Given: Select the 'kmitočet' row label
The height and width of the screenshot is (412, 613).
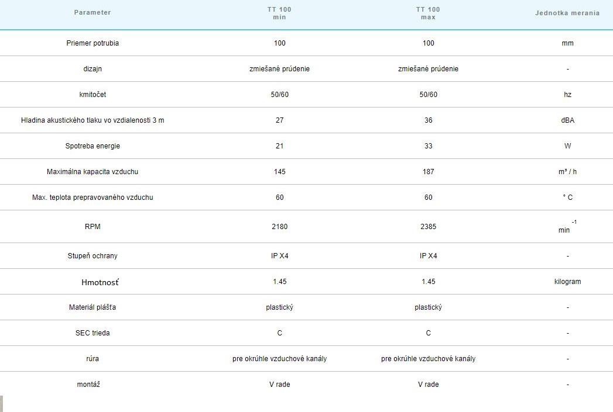Looking at the screenshot, I should pos(93,95).
